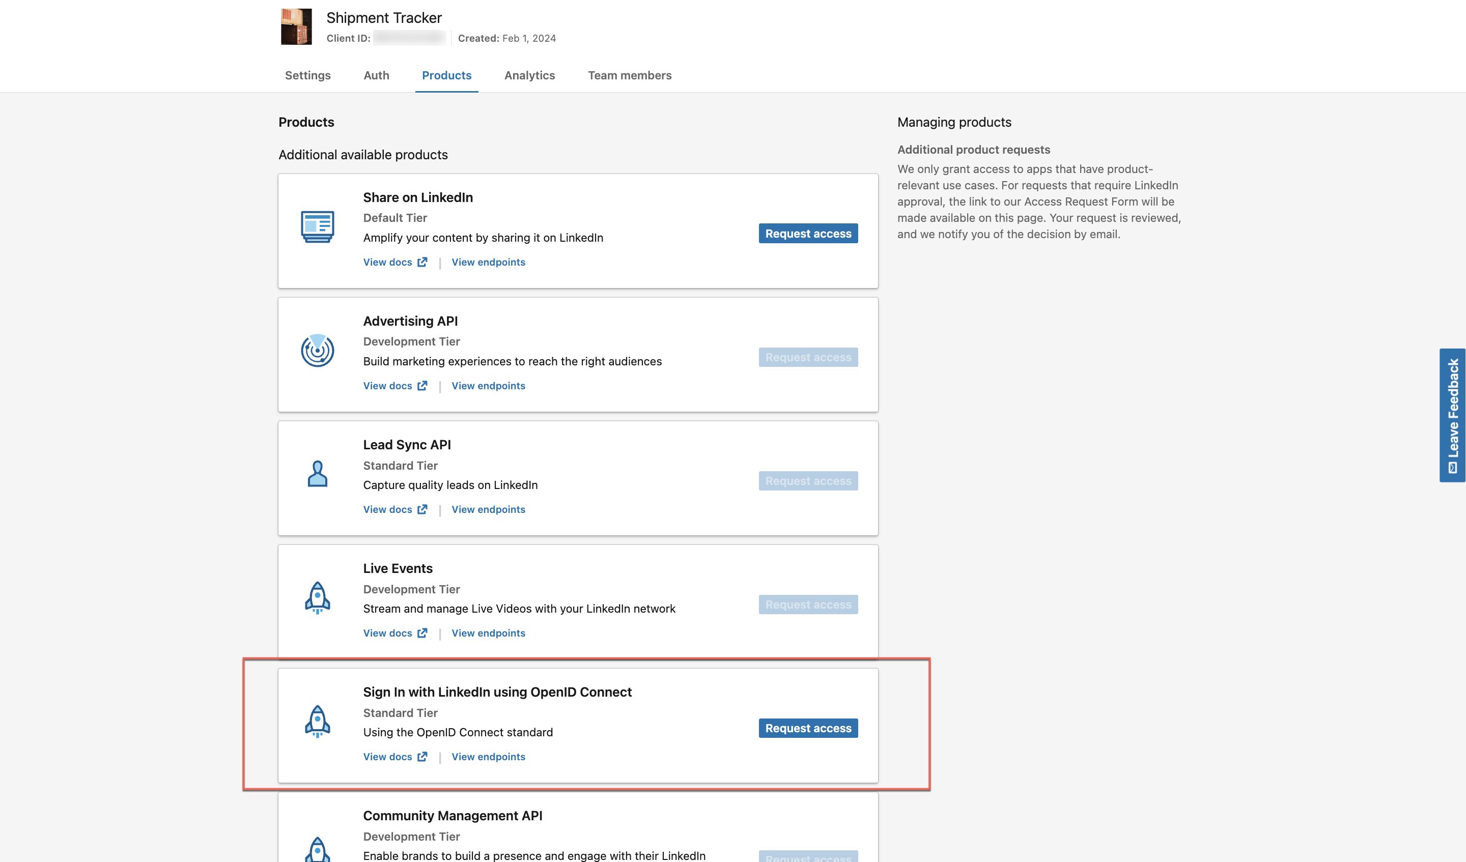
Task: Open View docs for Share on LinkedIn
Action: point(395,262)
